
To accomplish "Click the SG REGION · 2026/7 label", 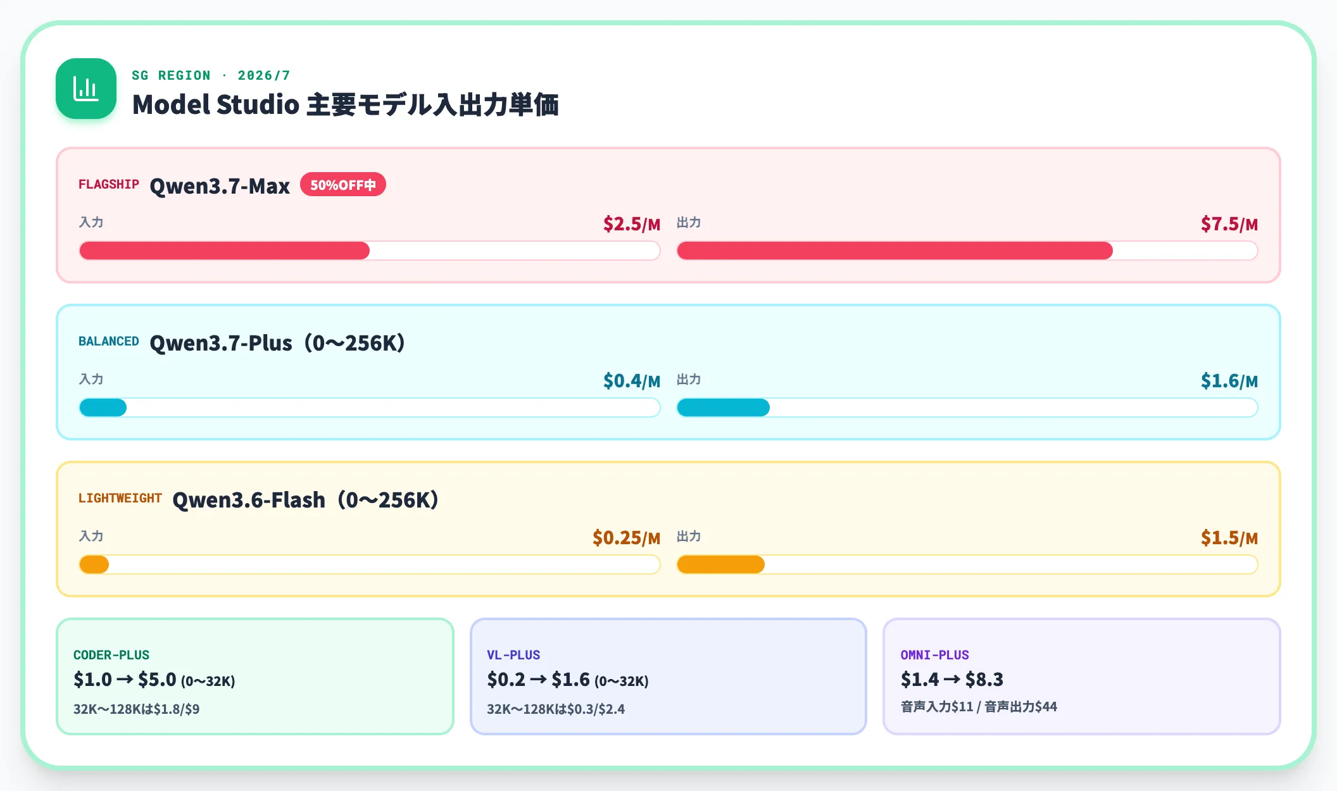I will tap(211, 75).
